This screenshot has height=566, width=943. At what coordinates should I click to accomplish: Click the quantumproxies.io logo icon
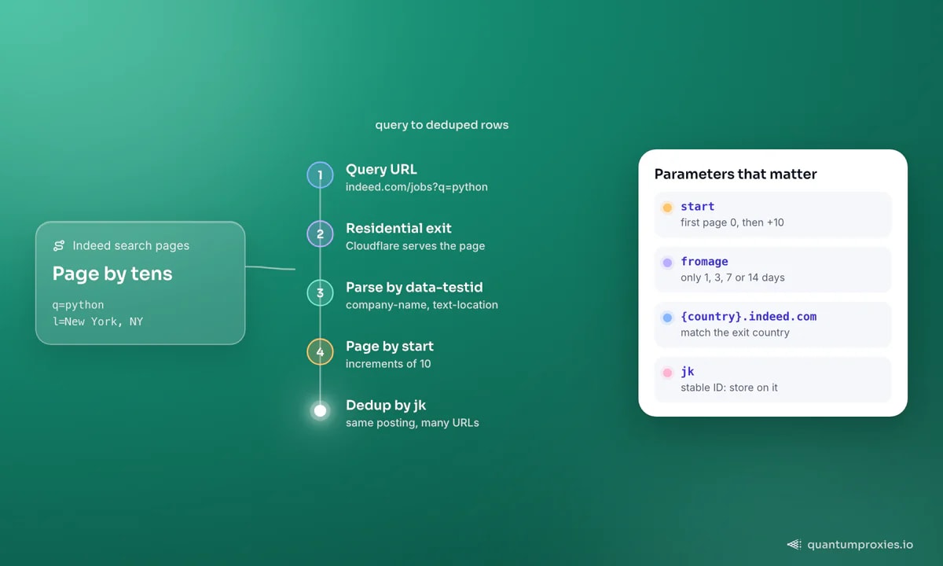[x=794, y=545]
